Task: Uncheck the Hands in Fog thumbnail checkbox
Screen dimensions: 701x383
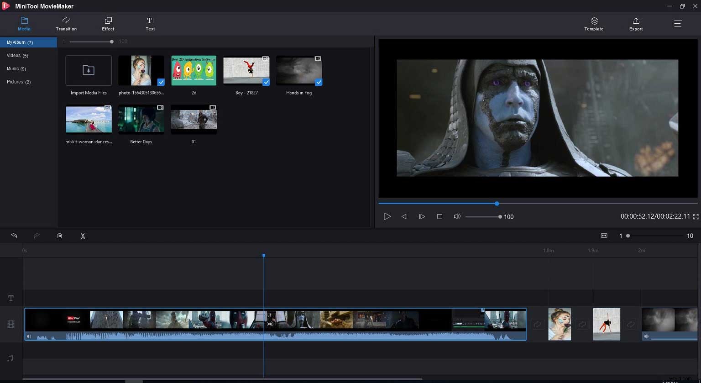Action: (319, 82)
